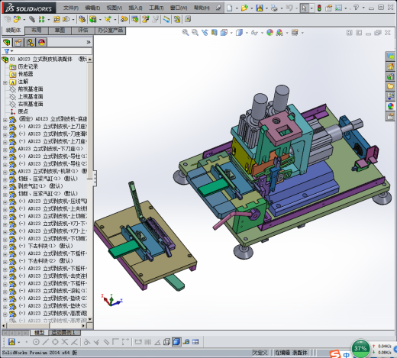Open the display style dropdown arrow

[247, 33]
